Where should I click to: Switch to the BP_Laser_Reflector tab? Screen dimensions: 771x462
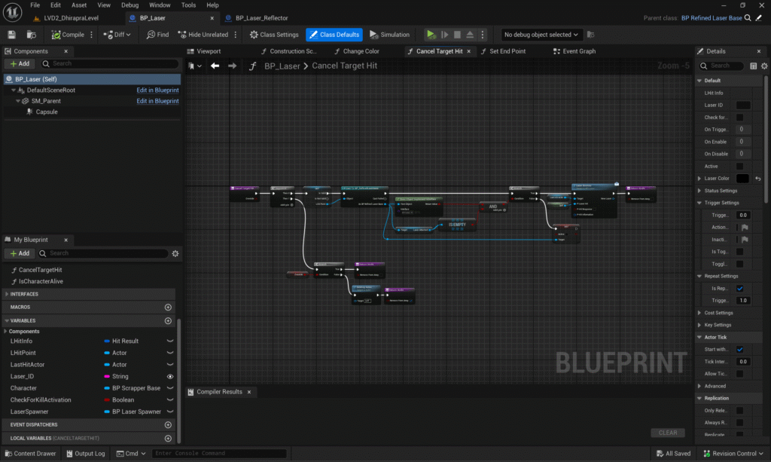coord(261,18)
